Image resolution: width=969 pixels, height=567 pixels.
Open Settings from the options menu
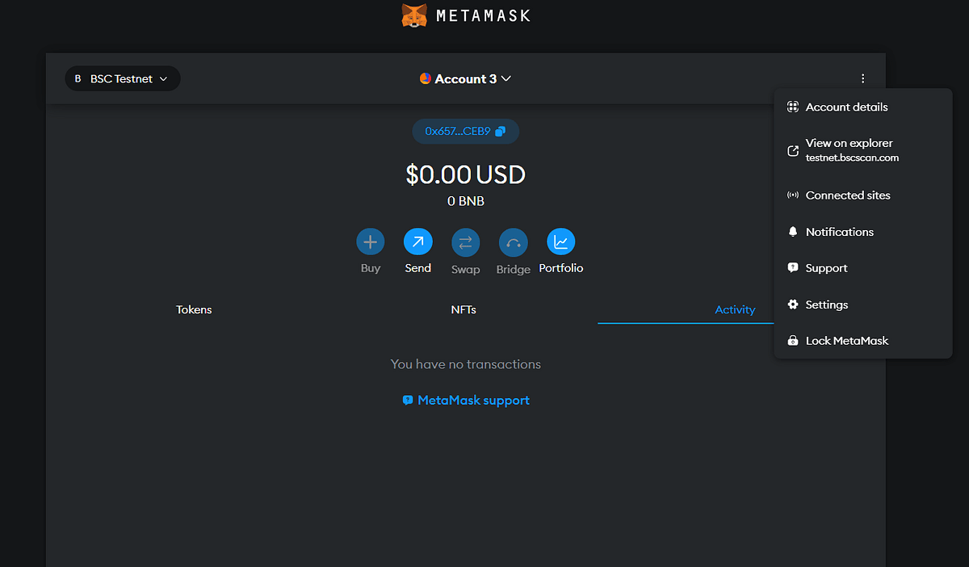tap(827, 304)
